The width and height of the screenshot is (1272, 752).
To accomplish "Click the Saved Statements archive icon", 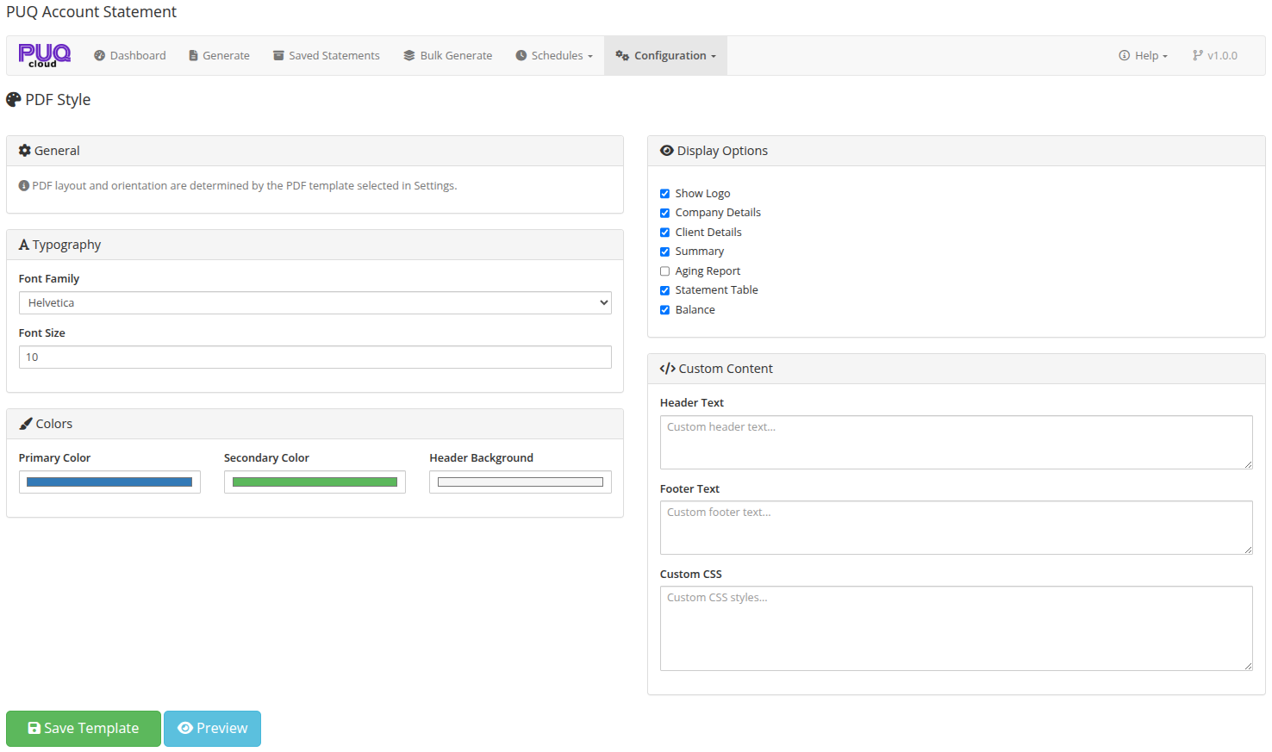I will point(278,56).
